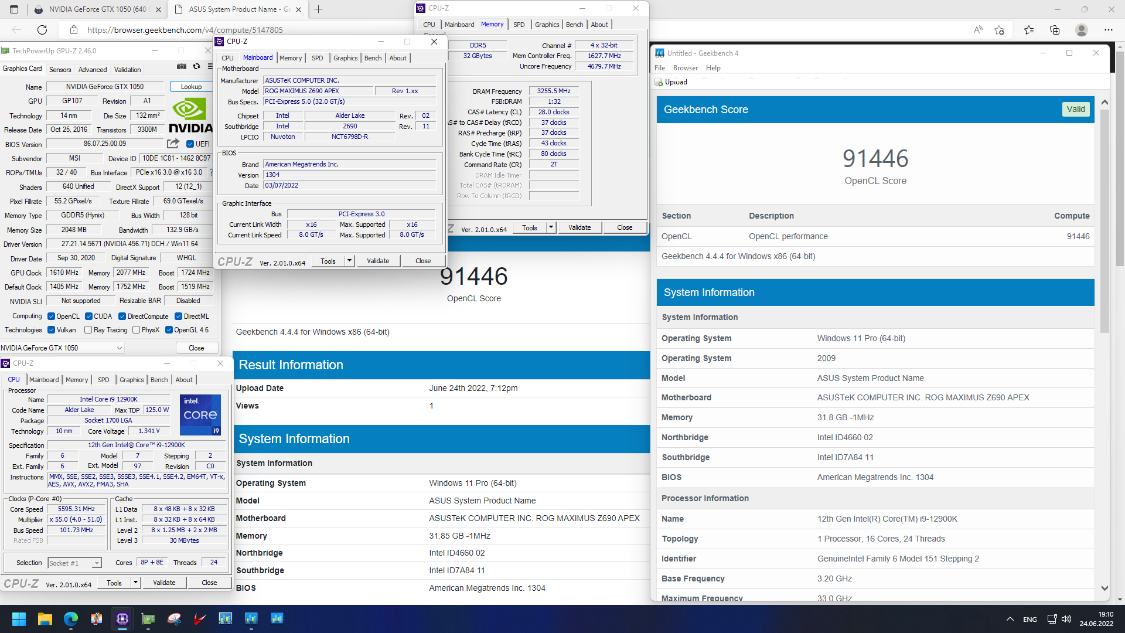Open Edge Favorites list icon
Image resolution: width=1125 pixels, height=633 pixels.
[1029, 30]
